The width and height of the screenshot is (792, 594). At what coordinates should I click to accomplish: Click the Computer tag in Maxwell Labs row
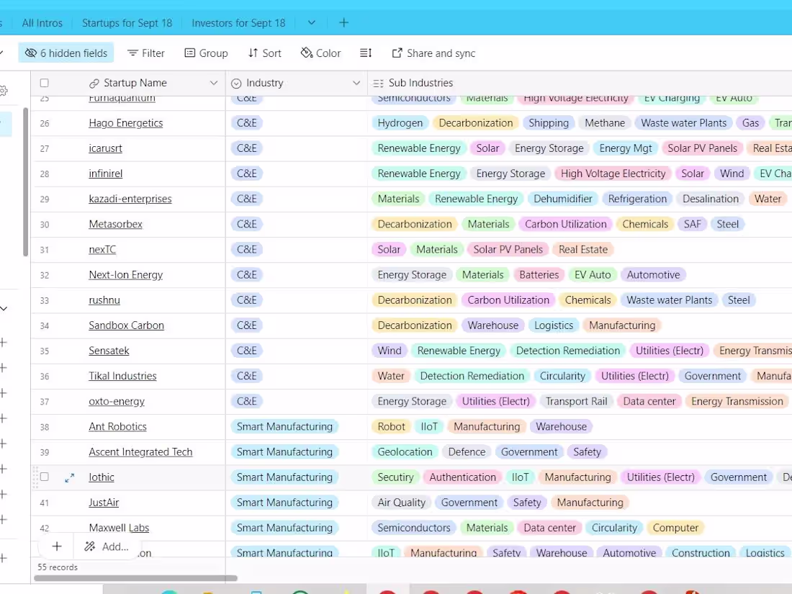point(675,527)
